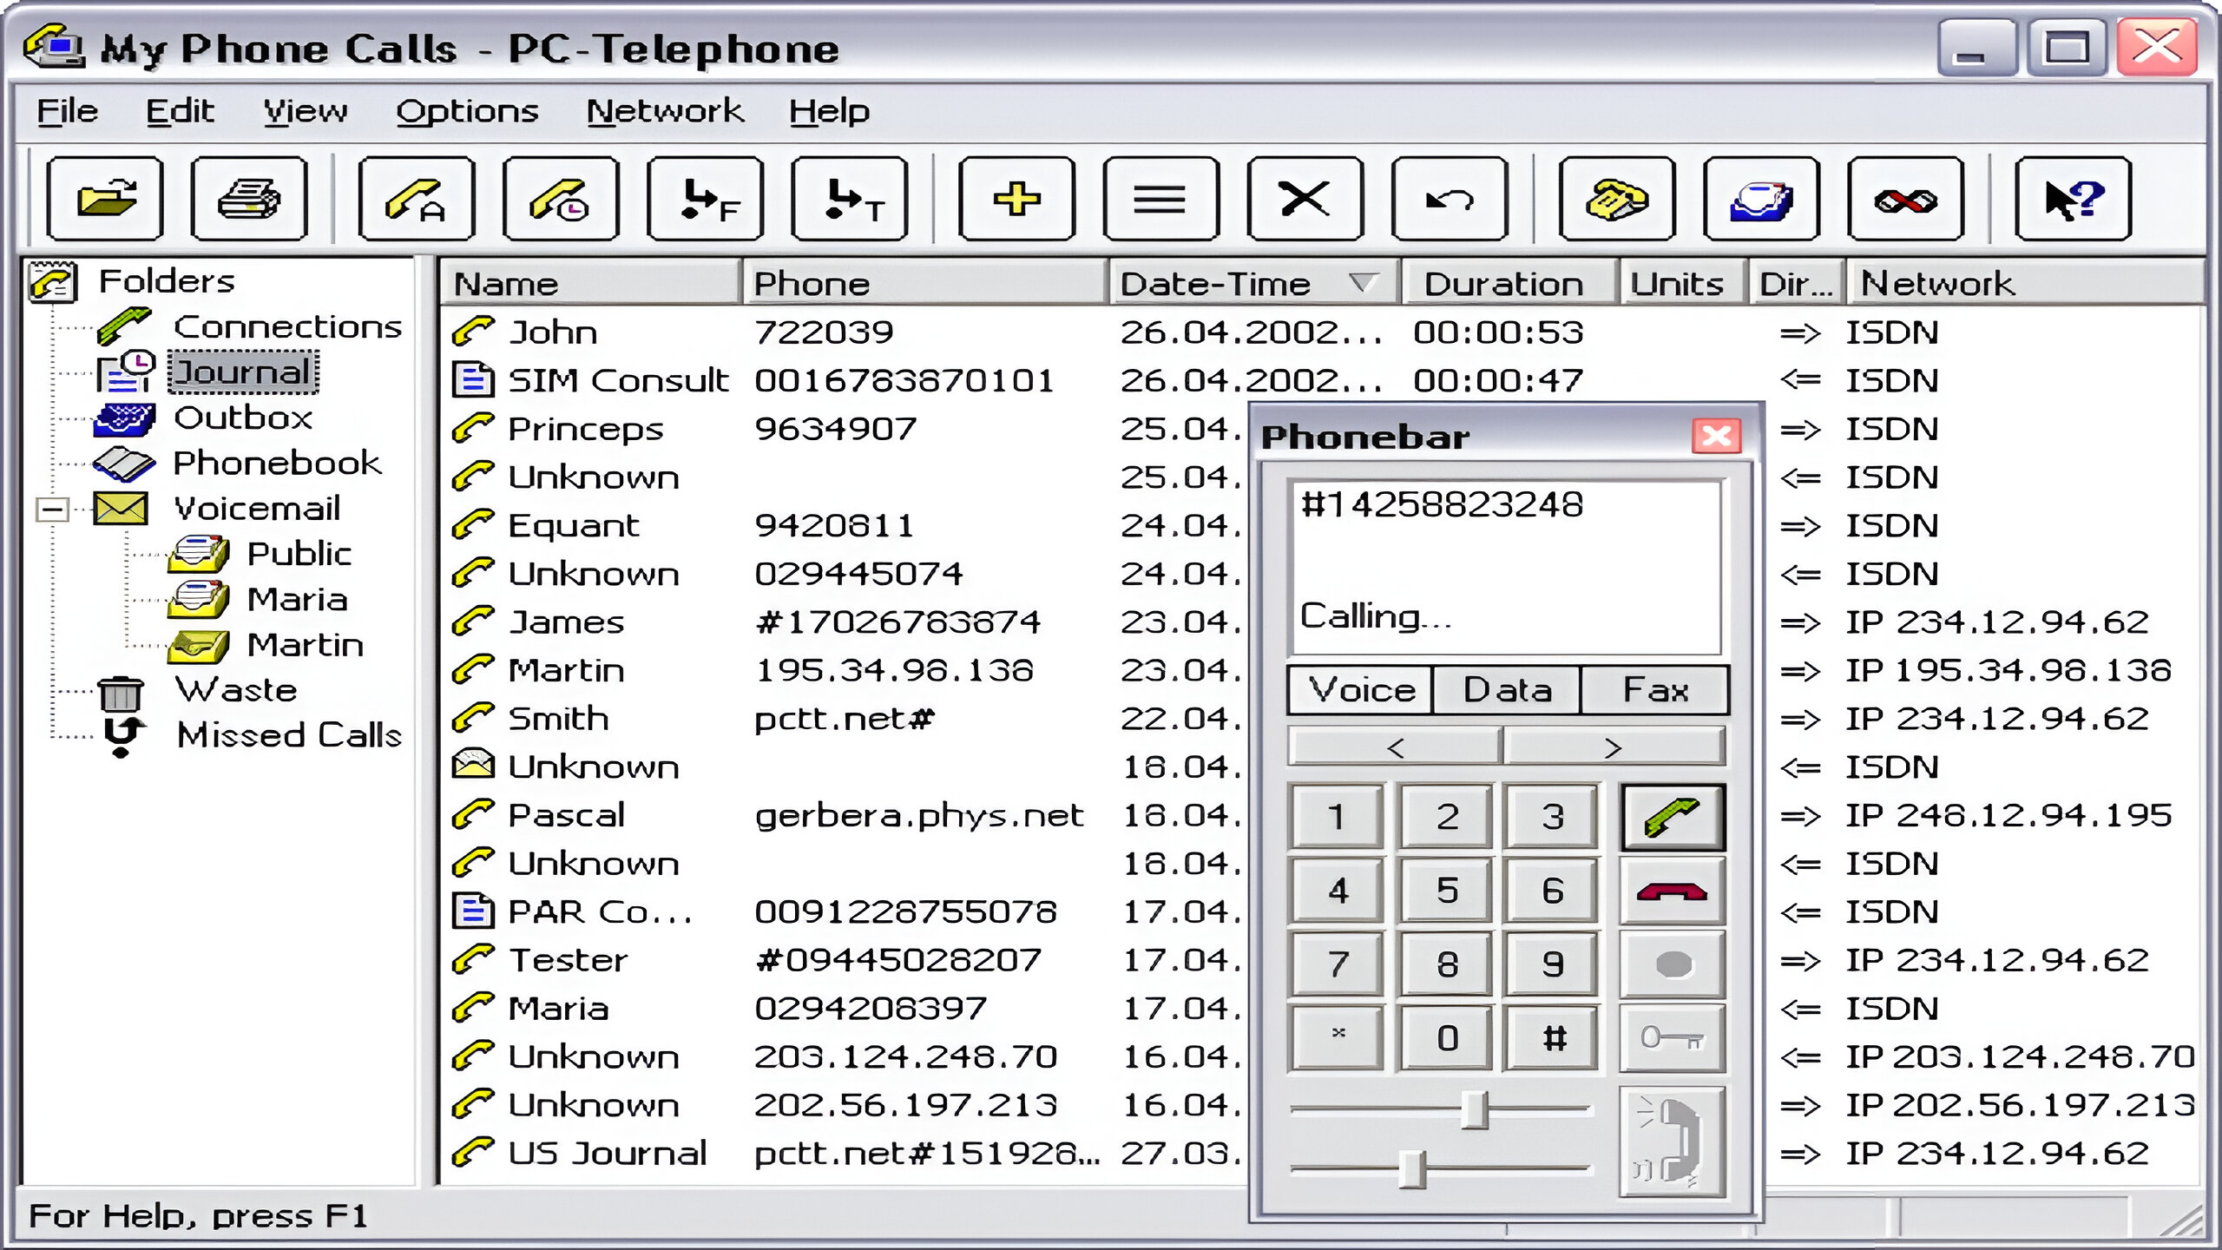Select the Fax mode button
Screen dimensions: 2222x1250
click(1654, 690)
